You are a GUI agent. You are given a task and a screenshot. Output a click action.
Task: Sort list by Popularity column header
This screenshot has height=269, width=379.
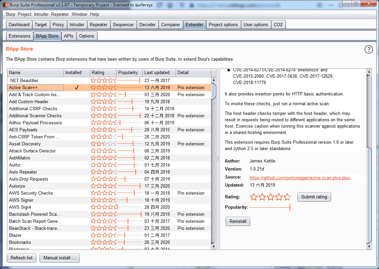[129, 72]
